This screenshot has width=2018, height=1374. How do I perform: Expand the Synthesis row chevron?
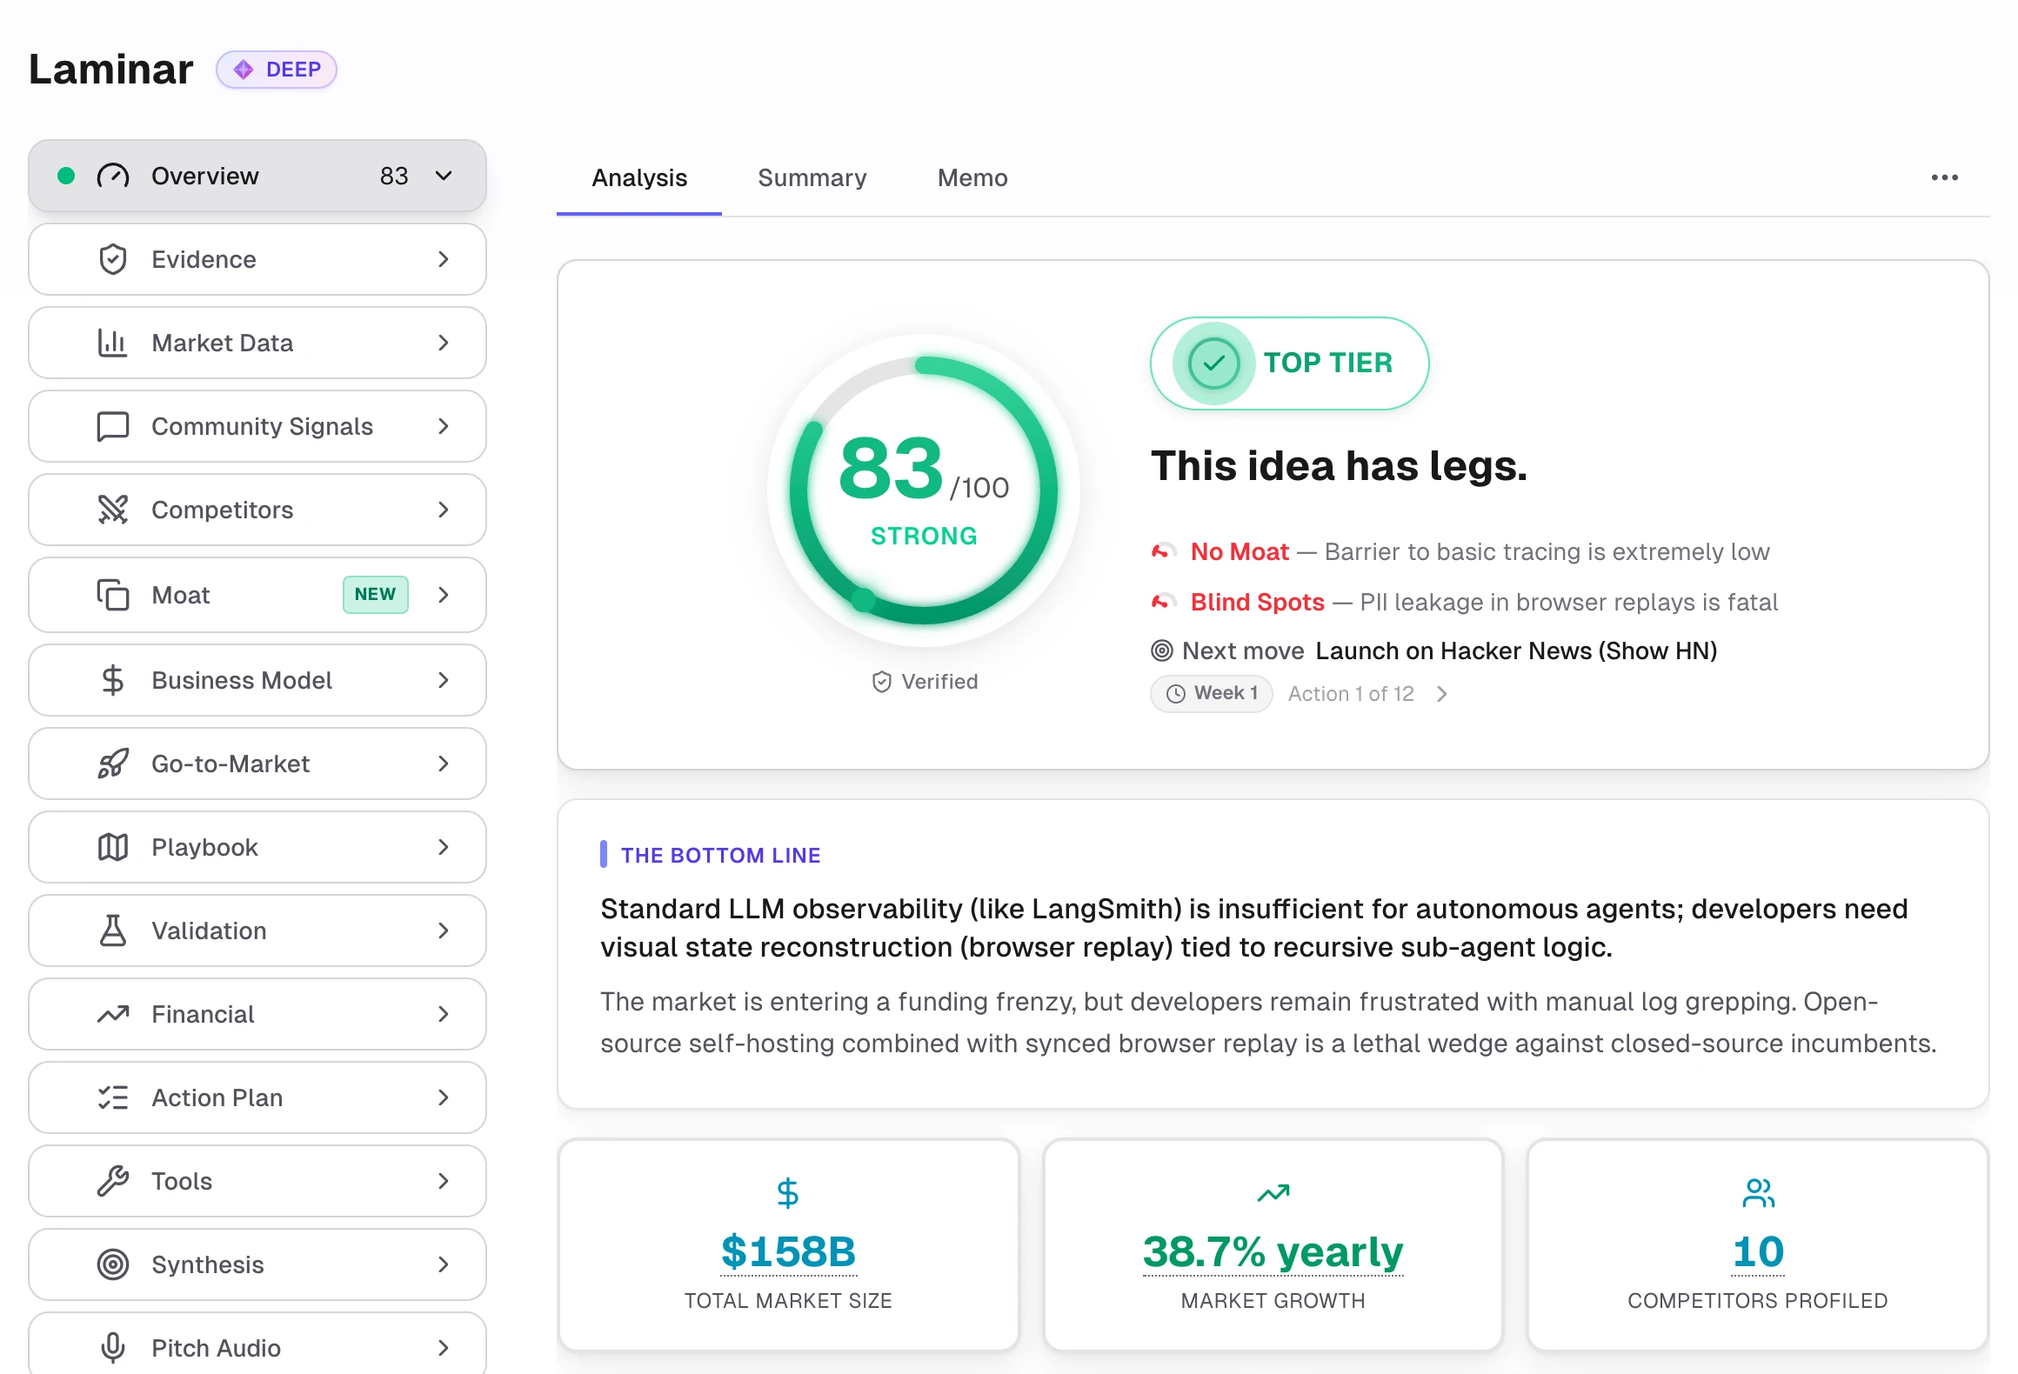[x=444, y=1264]
